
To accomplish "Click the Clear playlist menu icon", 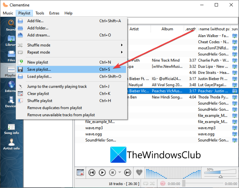I will (x=20, y=94).
